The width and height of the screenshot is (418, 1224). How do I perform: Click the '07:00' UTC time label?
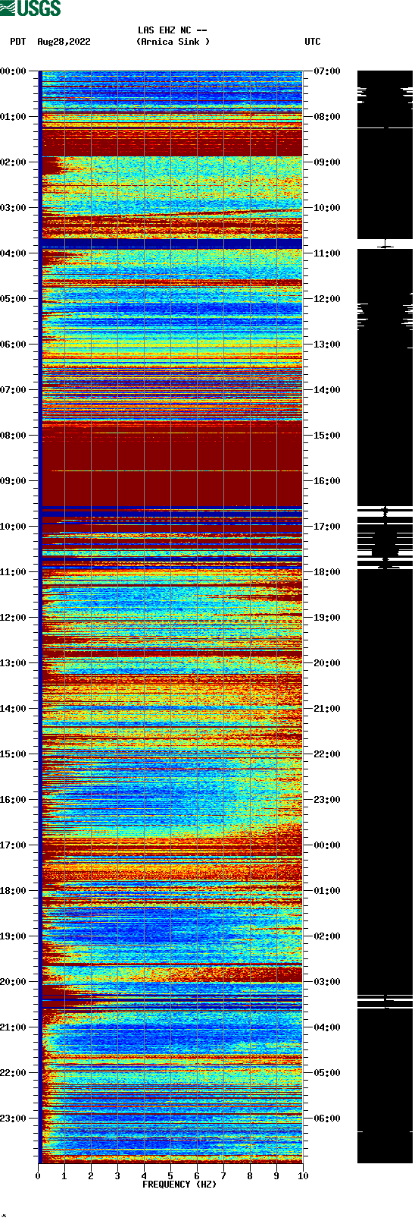click(326, 71)
